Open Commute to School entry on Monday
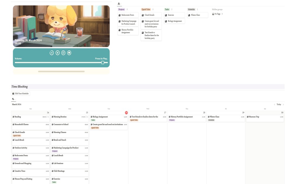This screenshot has width=294, height=184. pyautogui.click(x=70, y=126)
